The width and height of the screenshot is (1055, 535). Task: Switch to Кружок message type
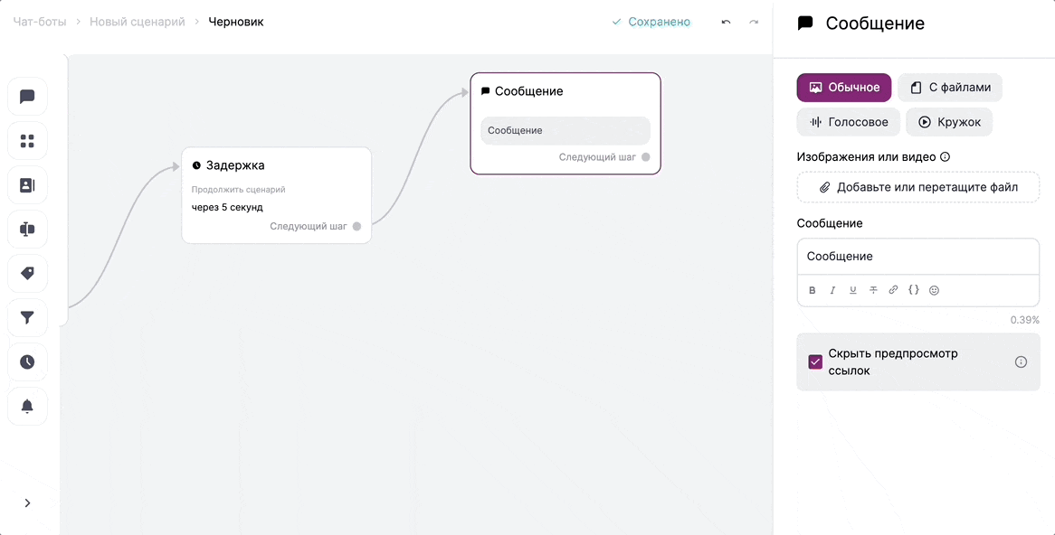[x=949, y=122]
